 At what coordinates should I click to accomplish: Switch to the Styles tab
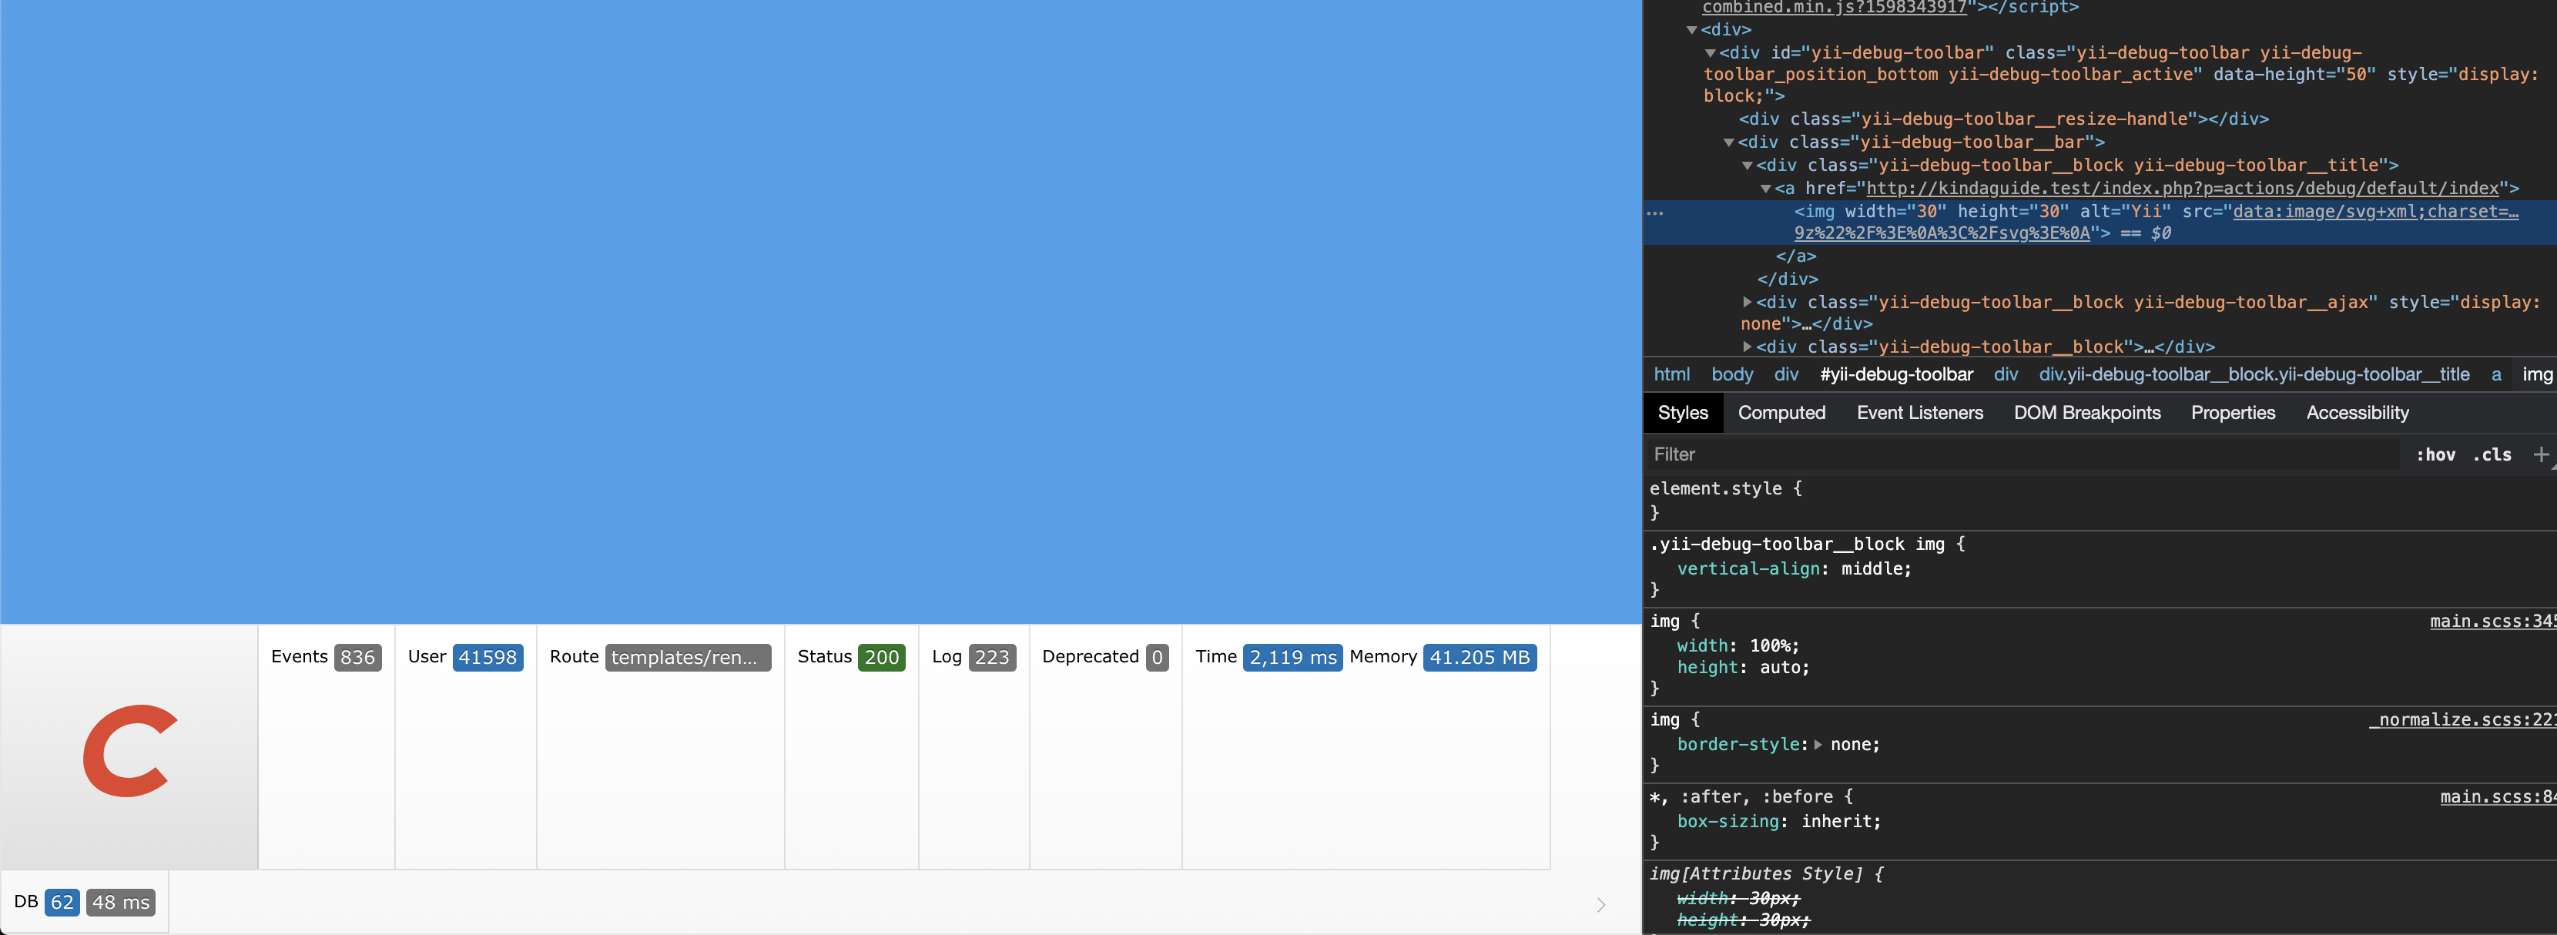[1683, 412]
